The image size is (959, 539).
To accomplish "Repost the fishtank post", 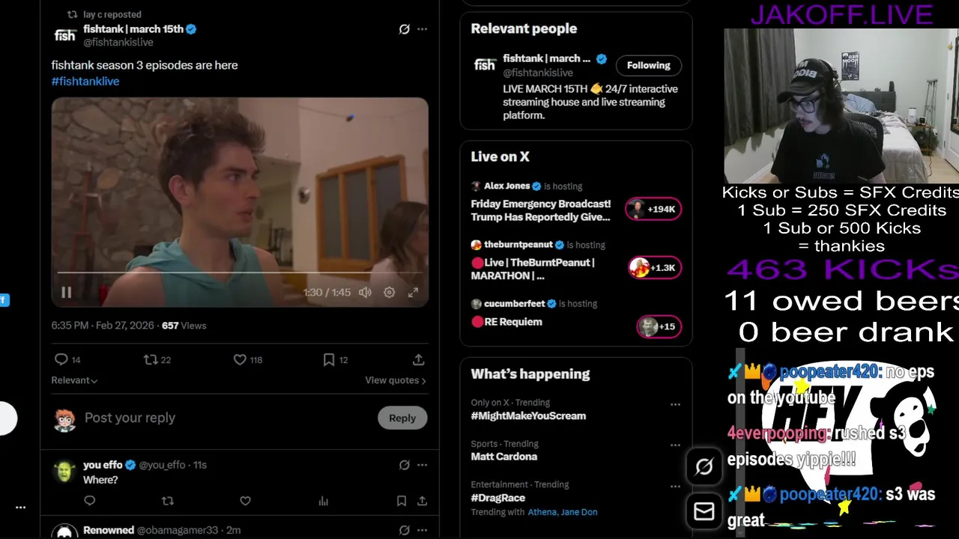I will 151,360.
